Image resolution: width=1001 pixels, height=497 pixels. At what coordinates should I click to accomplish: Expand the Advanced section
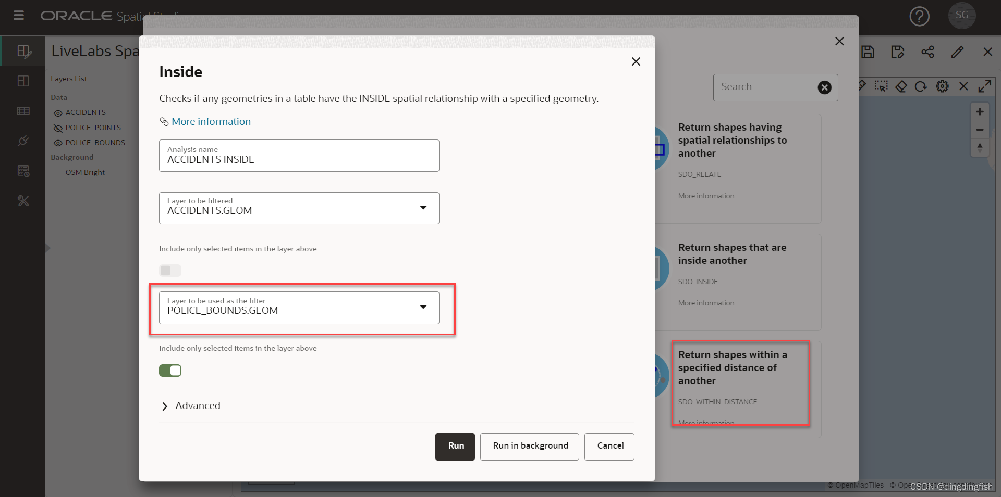pos(191,406)
